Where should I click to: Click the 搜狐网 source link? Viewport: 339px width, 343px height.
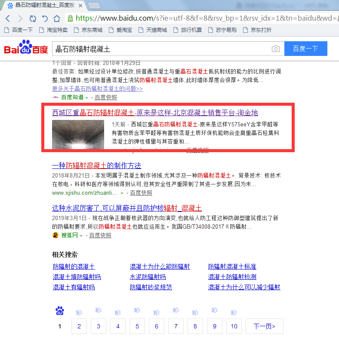coord(69,236)
